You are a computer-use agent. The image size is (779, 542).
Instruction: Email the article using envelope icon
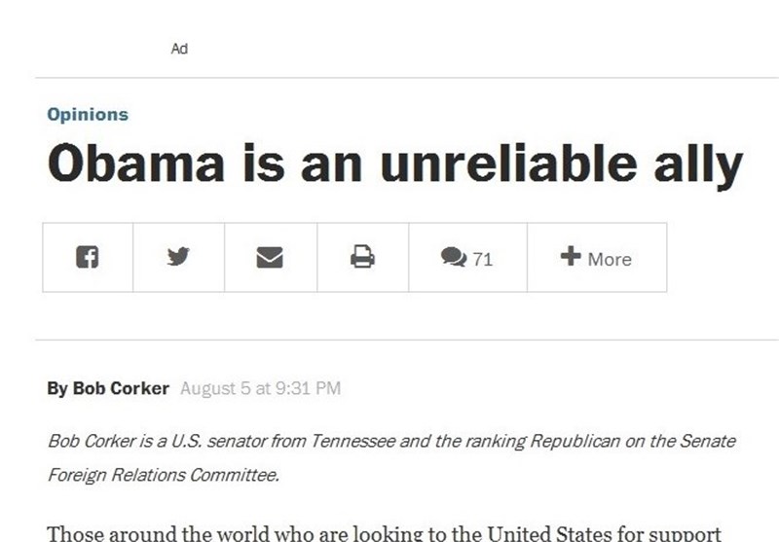tap(270, 258)
